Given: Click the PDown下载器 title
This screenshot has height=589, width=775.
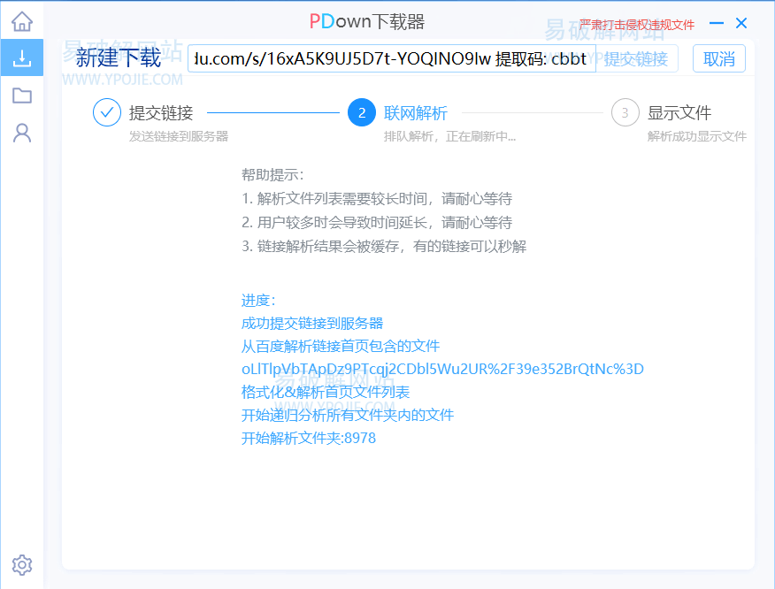Looking at the screenshot, I should point(367,22).
